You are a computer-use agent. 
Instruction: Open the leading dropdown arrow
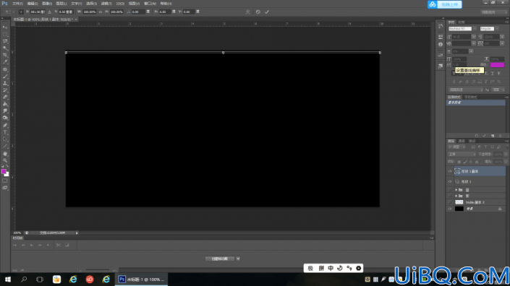(x=502, y=37)
